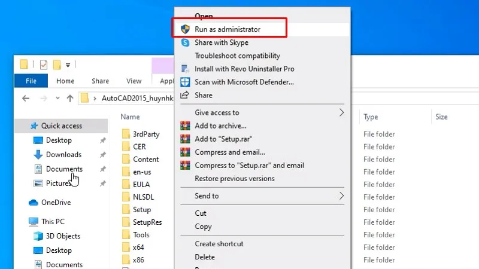Expand the Send to submenu
The image size is (479, 269).
(342, 195)
